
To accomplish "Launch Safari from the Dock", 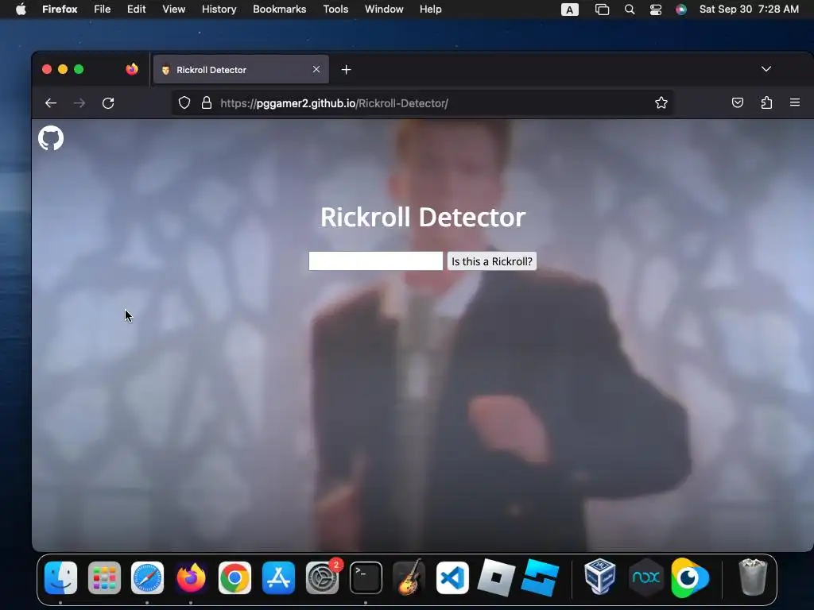I will (x=147, y=578).
